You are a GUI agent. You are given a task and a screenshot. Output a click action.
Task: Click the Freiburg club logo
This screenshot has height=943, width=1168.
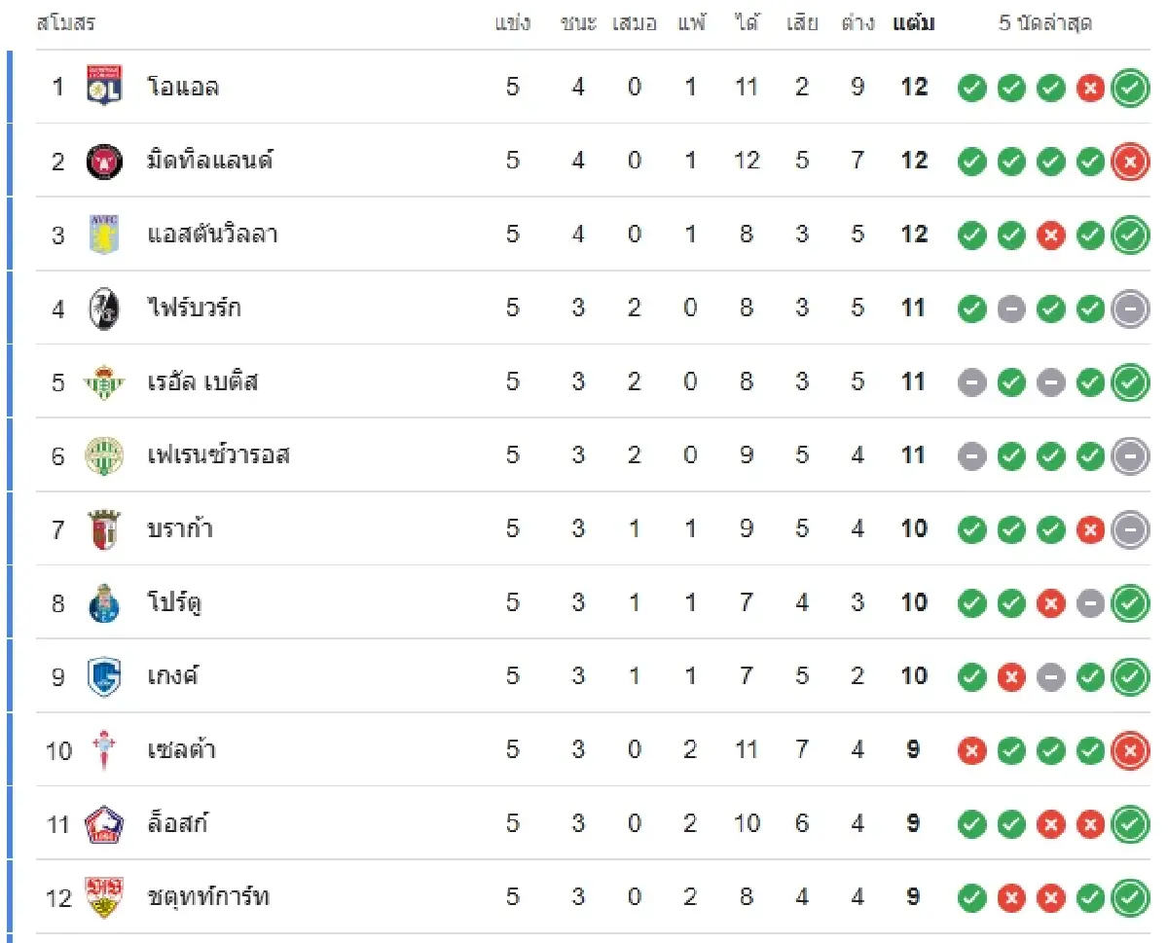click(x=103, y=308)
